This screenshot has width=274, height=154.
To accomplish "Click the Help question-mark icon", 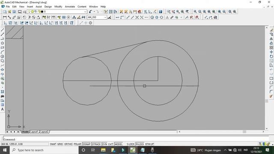I will pyautogui.click(x=161, y=12).
